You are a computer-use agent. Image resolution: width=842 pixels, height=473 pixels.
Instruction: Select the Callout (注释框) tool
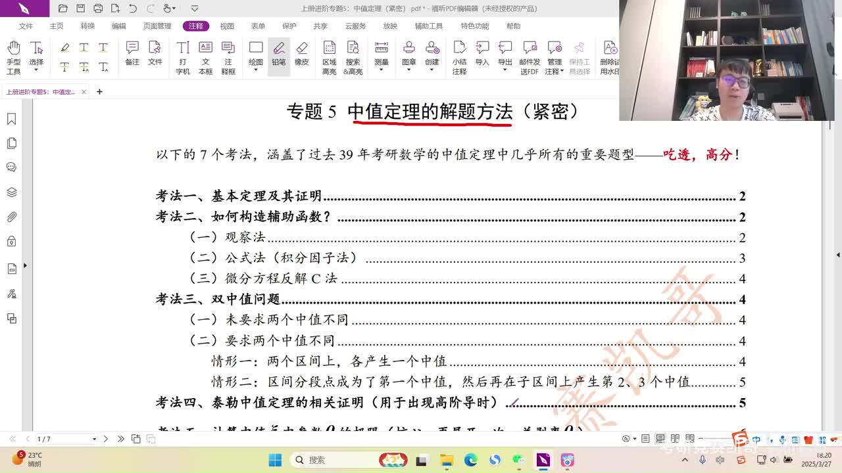tap(228, 57)
